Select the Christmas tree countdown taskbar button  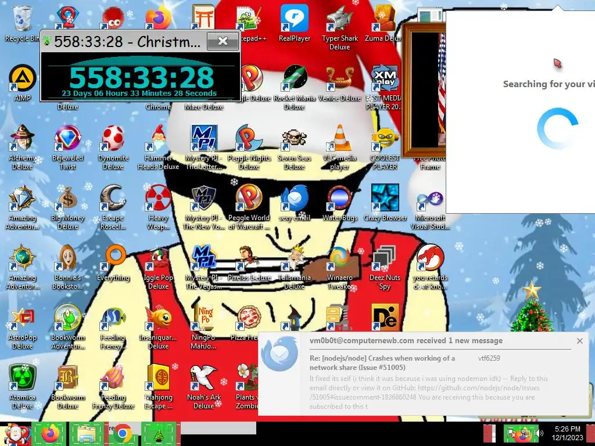pyautogui.click(x=159, y=434)
